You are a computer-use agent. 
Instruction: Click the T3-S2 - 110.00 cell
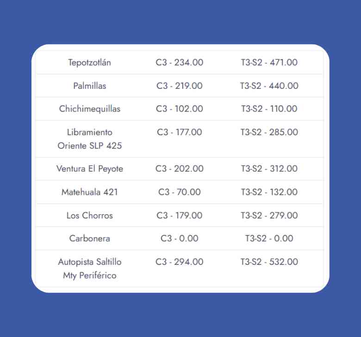(269, 109)
